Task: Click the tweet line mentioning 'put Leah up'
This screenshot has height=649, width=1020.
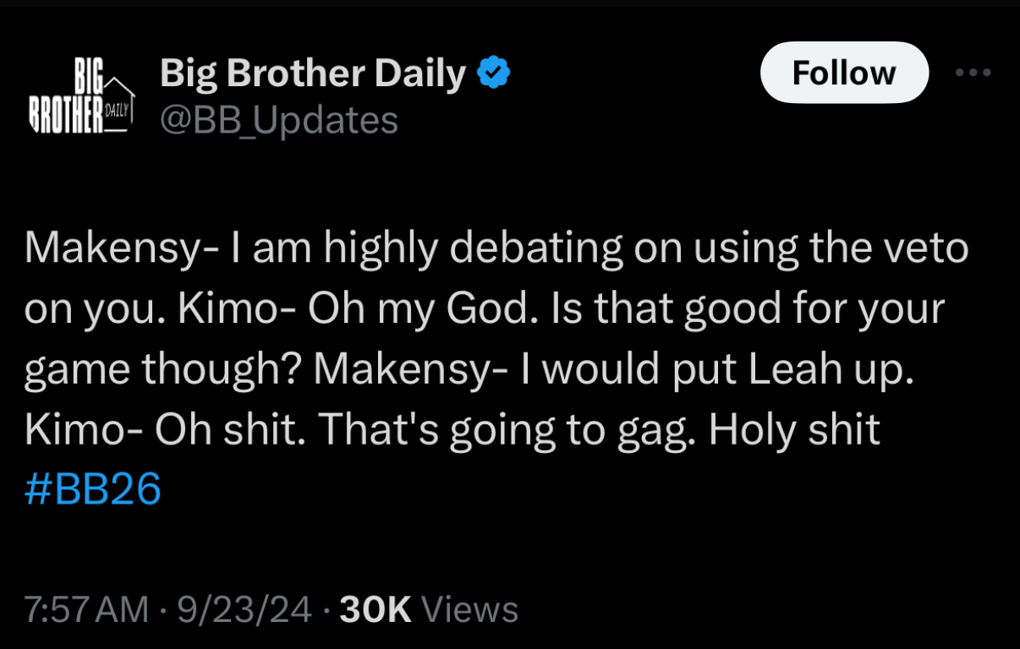Action: [470, 370]
